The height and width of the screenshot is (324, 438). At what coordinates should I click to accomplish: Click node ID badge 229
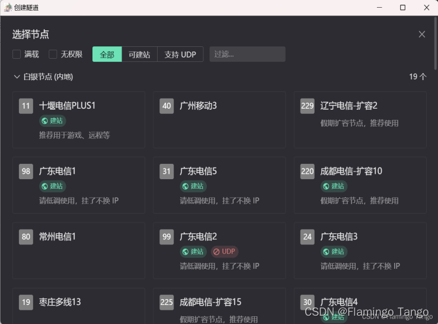307,106
